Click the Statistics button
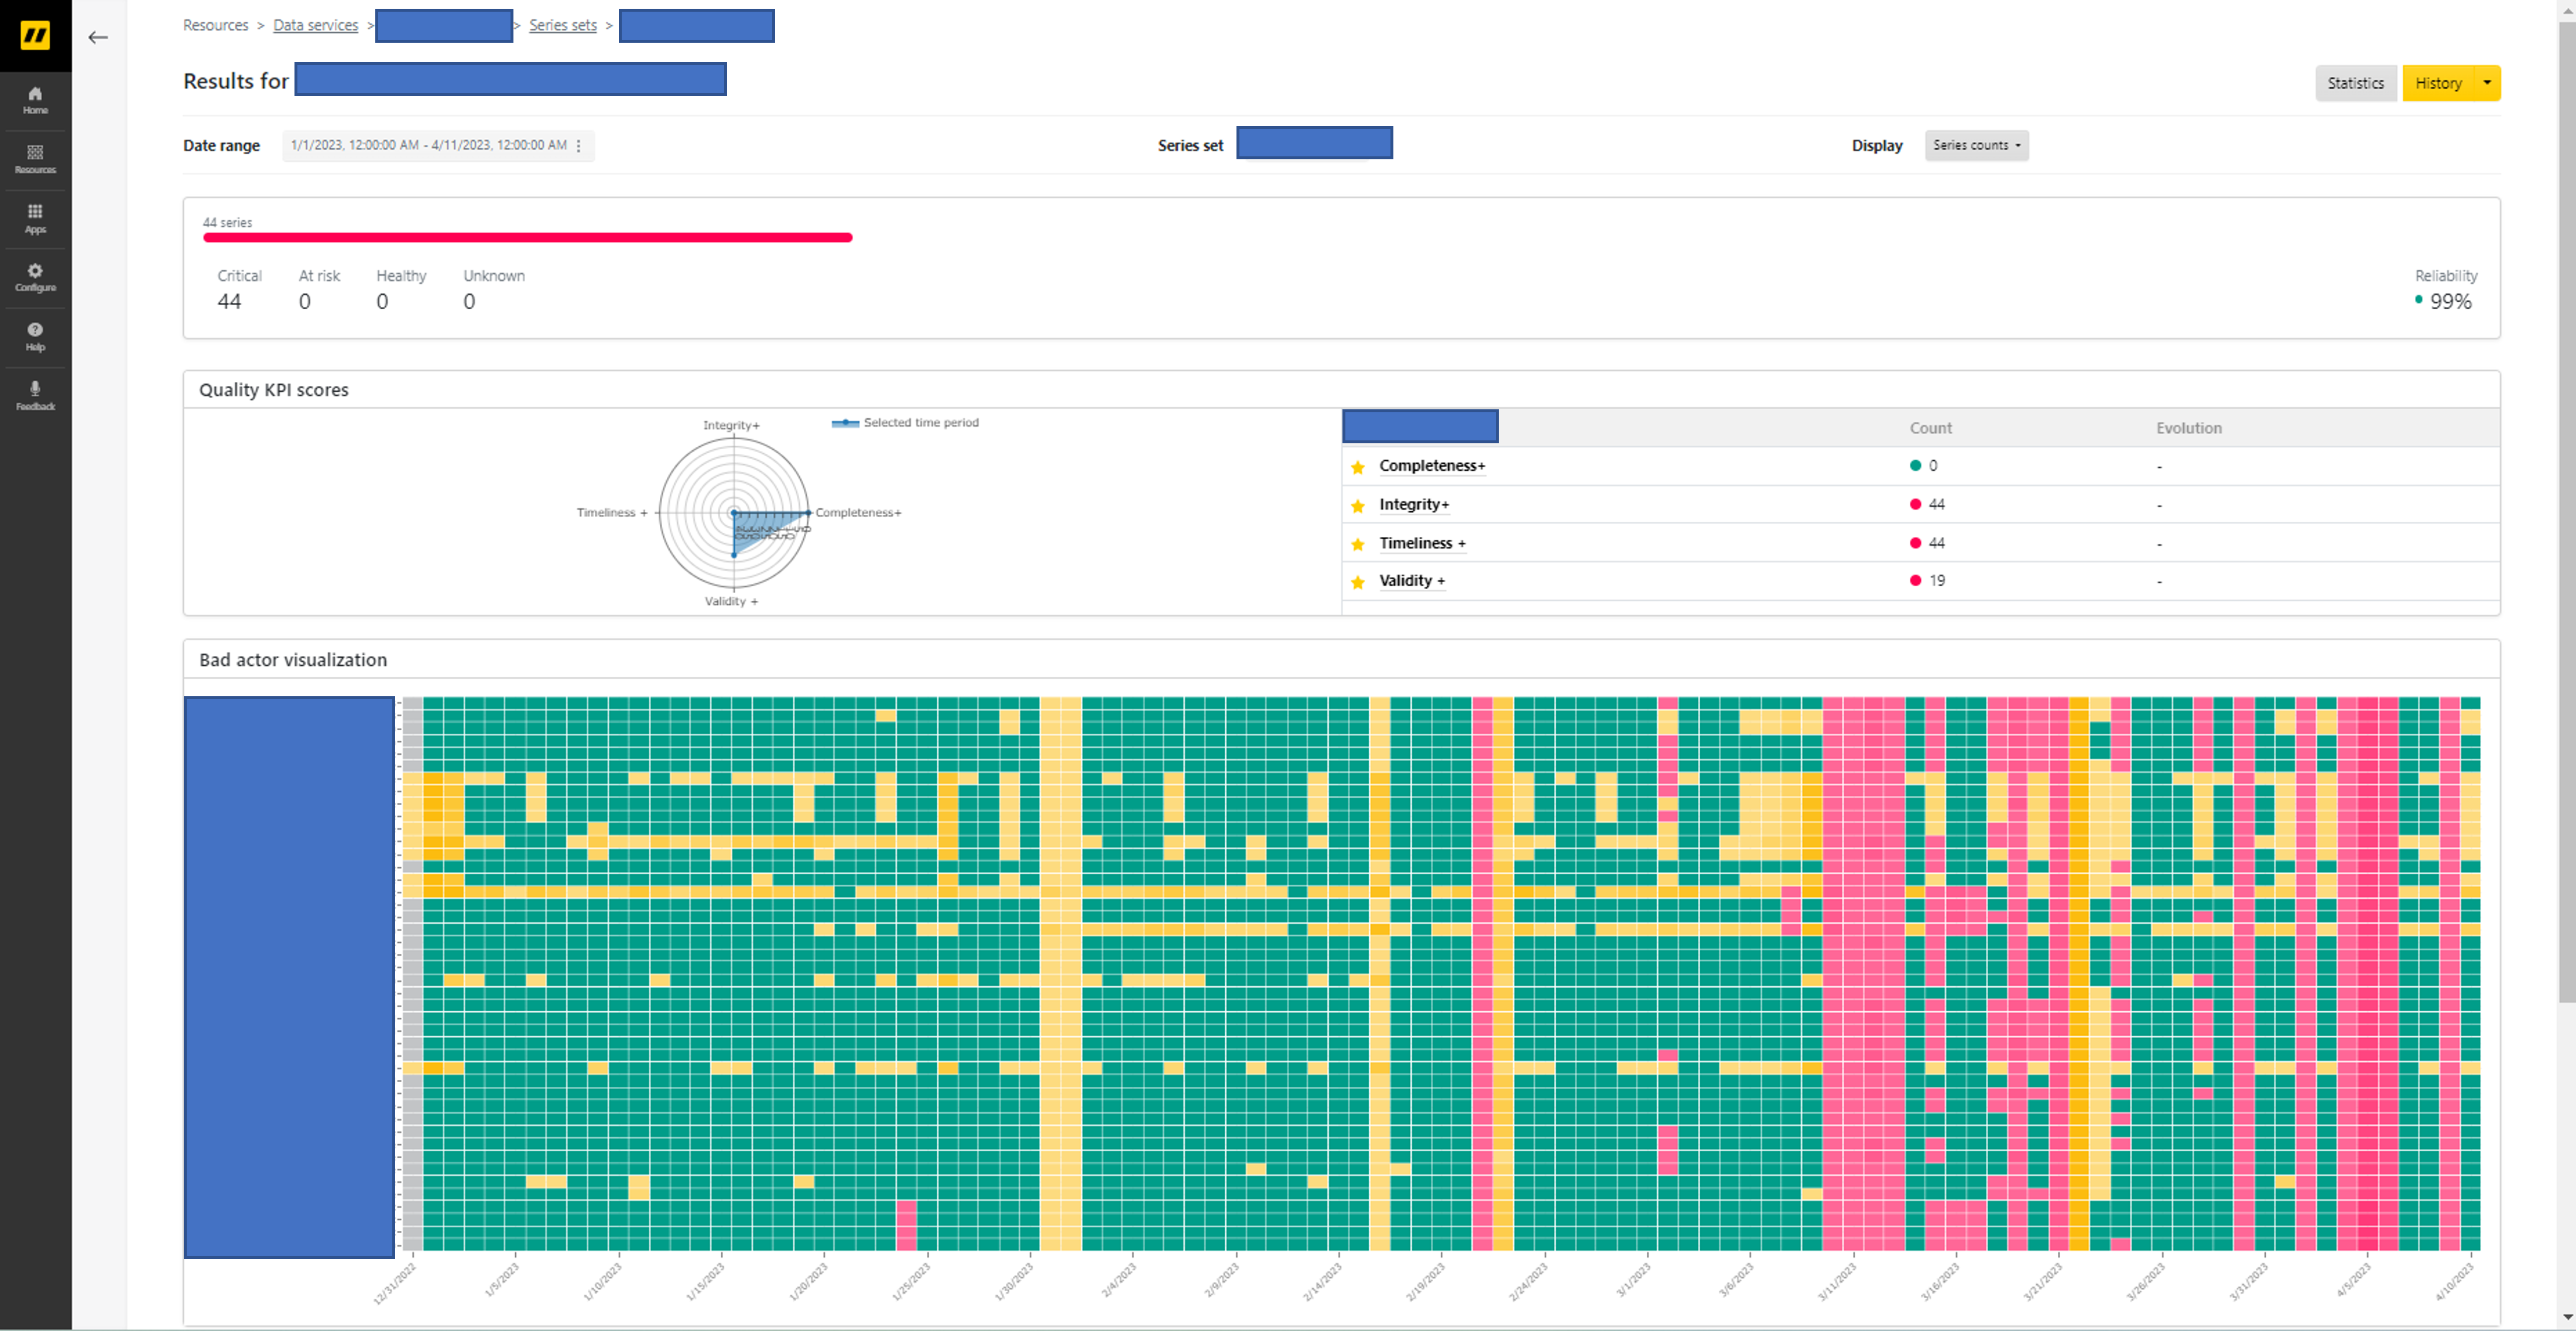 tap(2355, 83)
